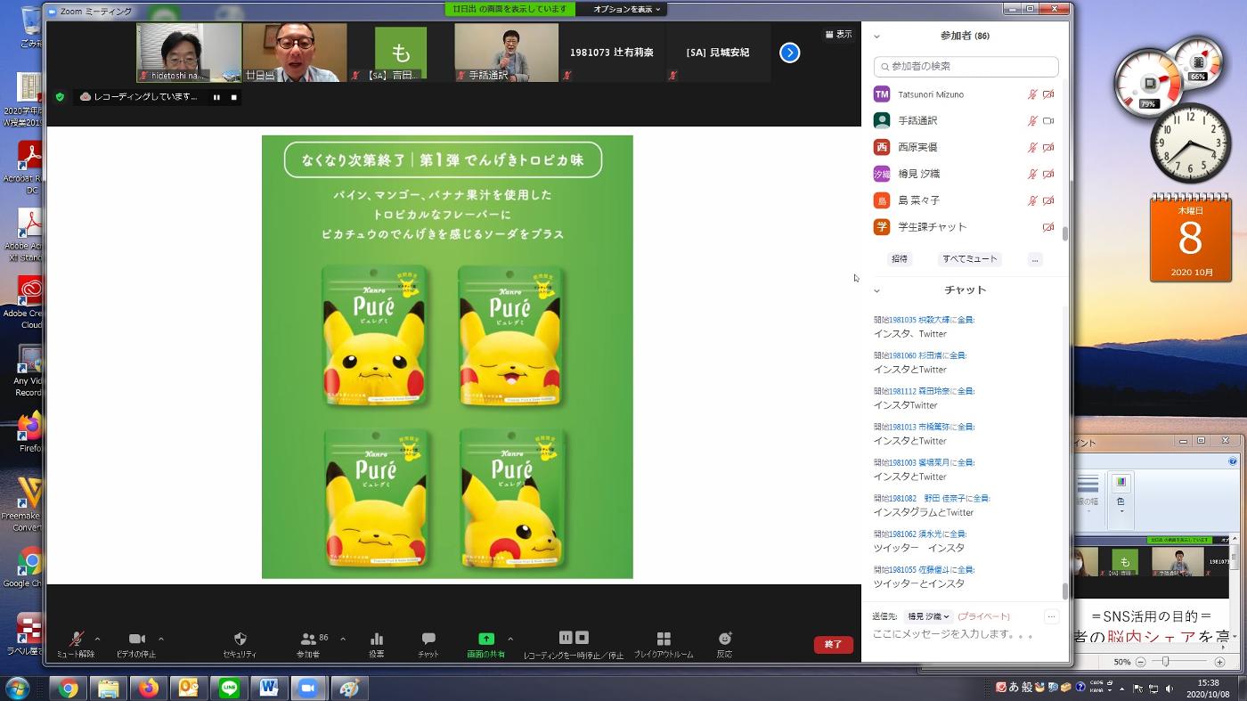
Task: Click the 参加者 participants icon in toolbar
Action: (x=308, y=639)
